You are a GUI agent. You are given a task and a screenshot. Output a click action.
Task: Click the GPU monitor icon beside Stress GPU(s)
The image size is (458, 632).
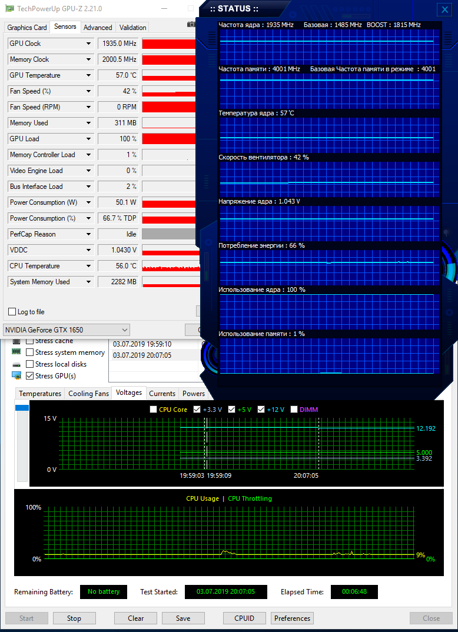point(16,376)
